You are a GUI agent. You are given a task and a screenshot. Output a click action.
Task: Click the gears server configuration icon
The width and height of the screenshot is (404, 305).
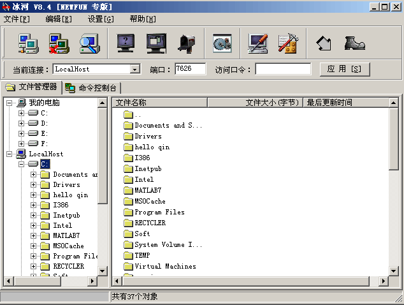[222, 43]
